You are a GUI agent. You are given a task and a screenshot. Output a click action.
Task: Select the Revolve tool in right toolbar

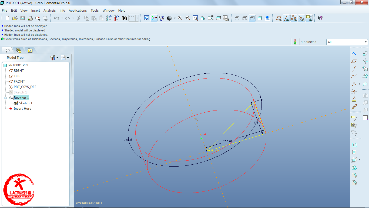pos(365,61)
